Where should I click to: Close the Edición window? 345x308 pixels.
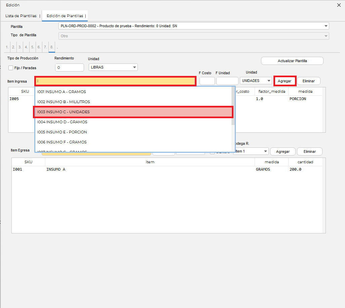click(339, 5)
